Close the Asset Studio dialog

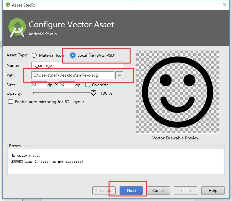[225, 5]
